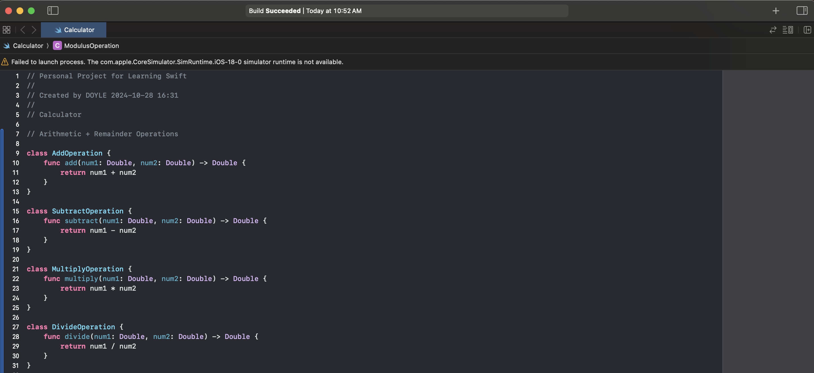Click line number 15 in gutter
814x373 pixels.
[x=16, y=211]
